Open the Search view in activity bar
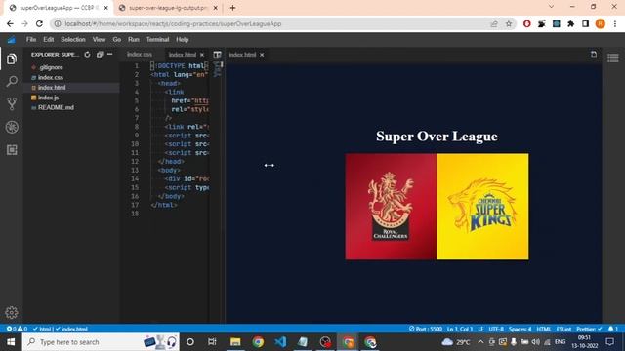The image size is (625, 351). coord(12,81)
